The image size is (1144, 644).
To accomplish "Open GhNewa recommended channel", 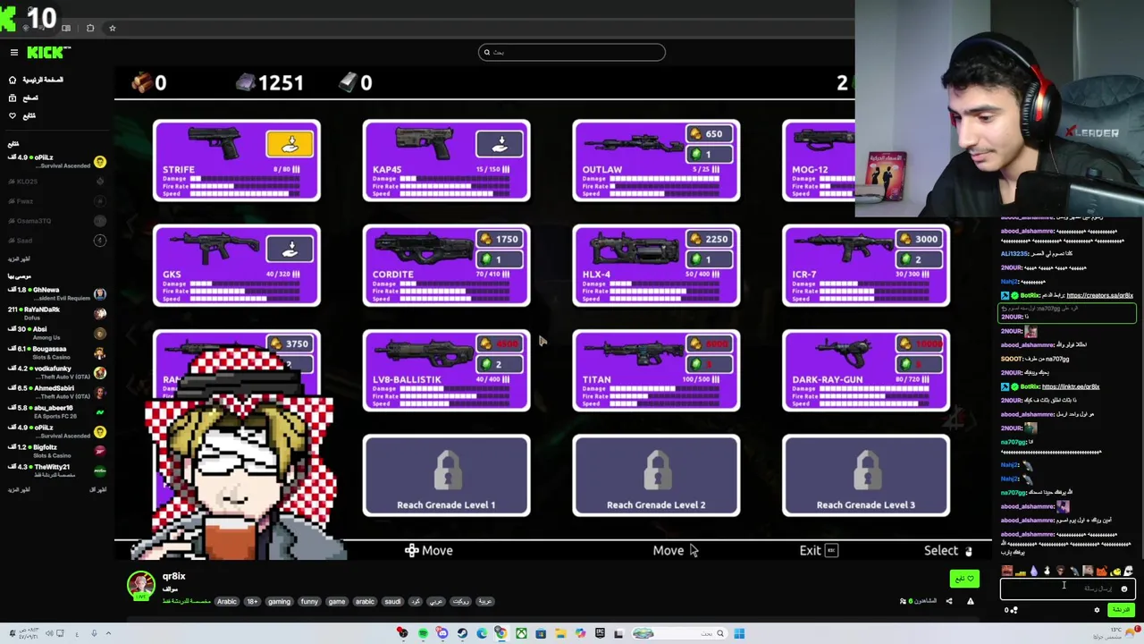I will [55, 293].
